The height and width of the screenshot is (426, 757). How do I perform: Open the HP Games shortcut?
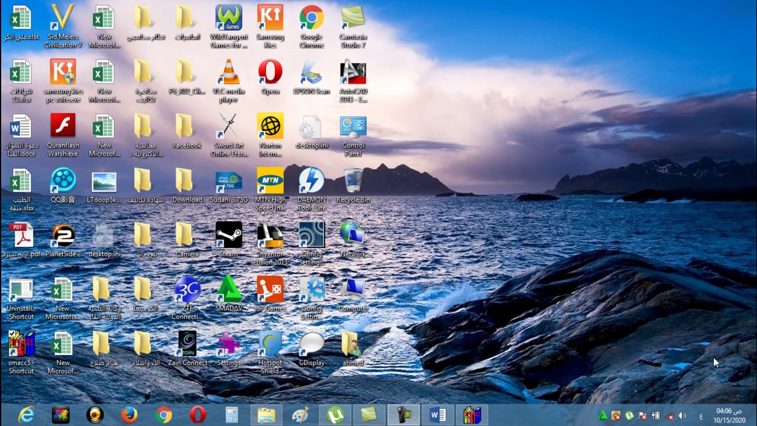[x=270, y=295]
